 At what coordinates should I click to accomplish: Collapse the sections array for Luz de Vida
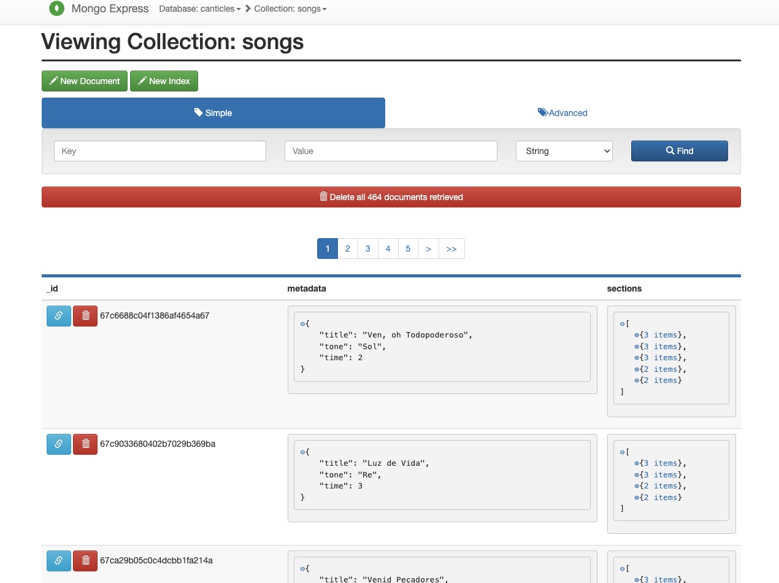coord(622,452)
